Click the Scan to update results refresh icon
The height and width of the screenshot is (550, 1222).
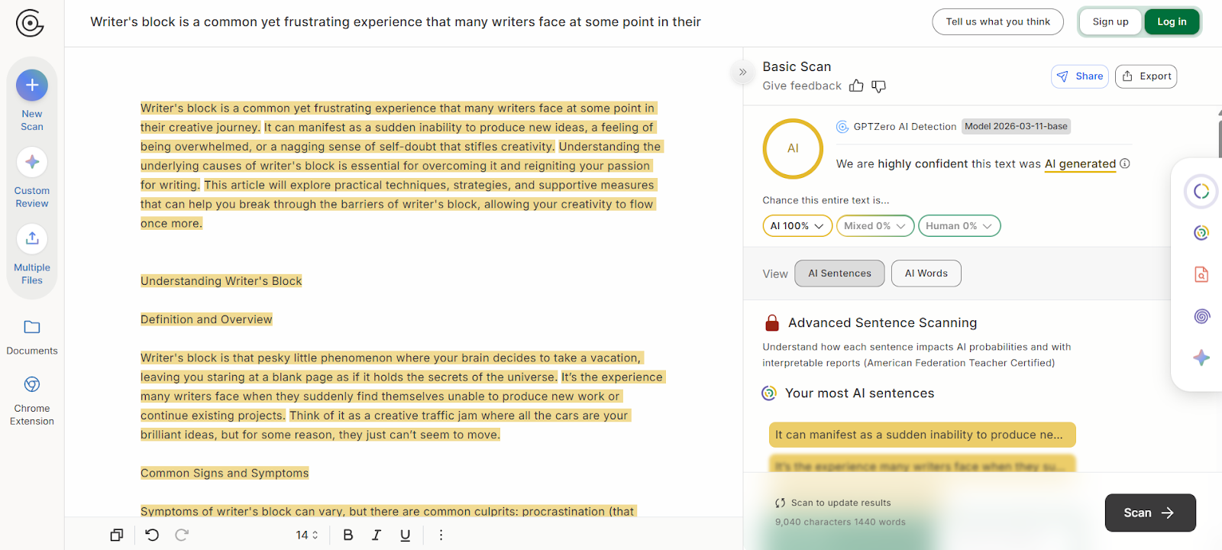click(x=780, y=503)
